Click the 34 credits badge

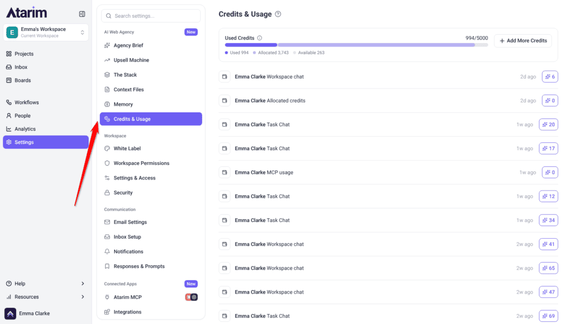pyautogui.click(x=548, y=220)
